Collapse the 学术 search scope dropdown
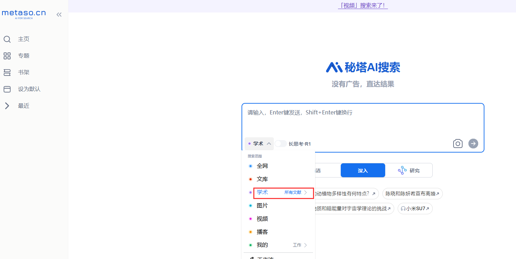This screenshot has width=516, height=259. tap(259, 144)
